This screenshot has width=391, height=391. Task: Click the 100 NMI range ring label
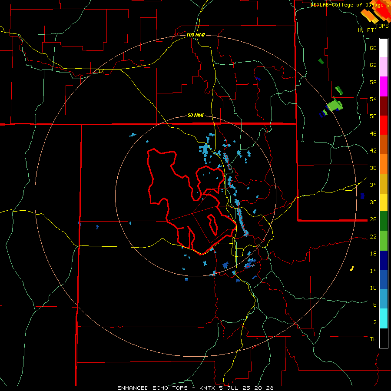click(x=195, y=35)
